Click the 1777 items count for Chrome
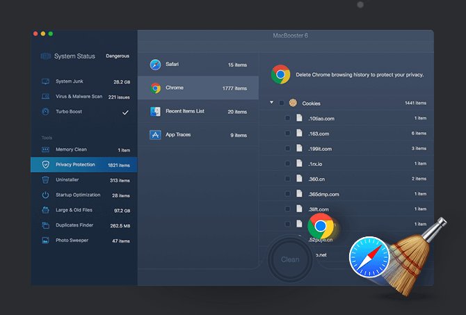The image size is (466, 315). (x=234, y=88)
